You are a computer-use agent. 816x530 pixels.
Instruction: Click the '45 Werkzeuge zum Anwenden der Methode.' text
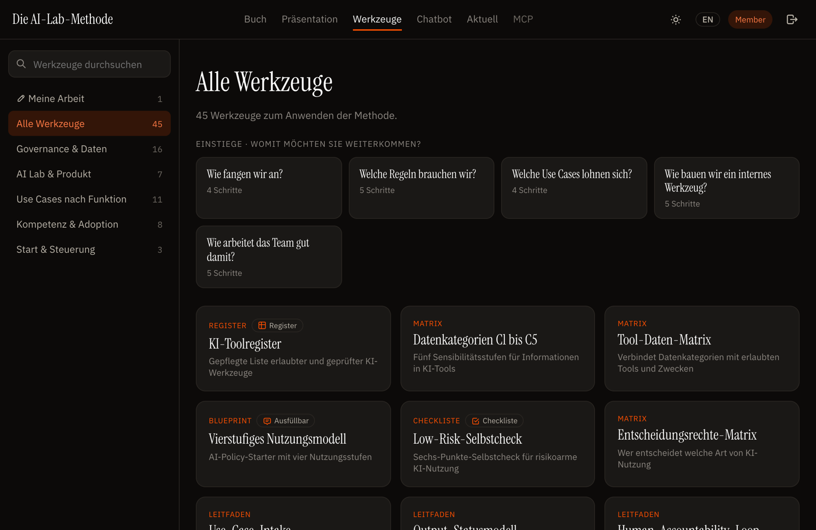click(x=296, y=116)
